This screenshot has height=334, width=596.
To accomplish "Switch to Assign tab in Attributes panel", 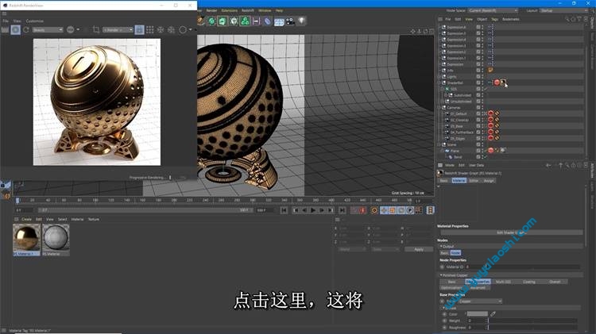I will point(489,181).
